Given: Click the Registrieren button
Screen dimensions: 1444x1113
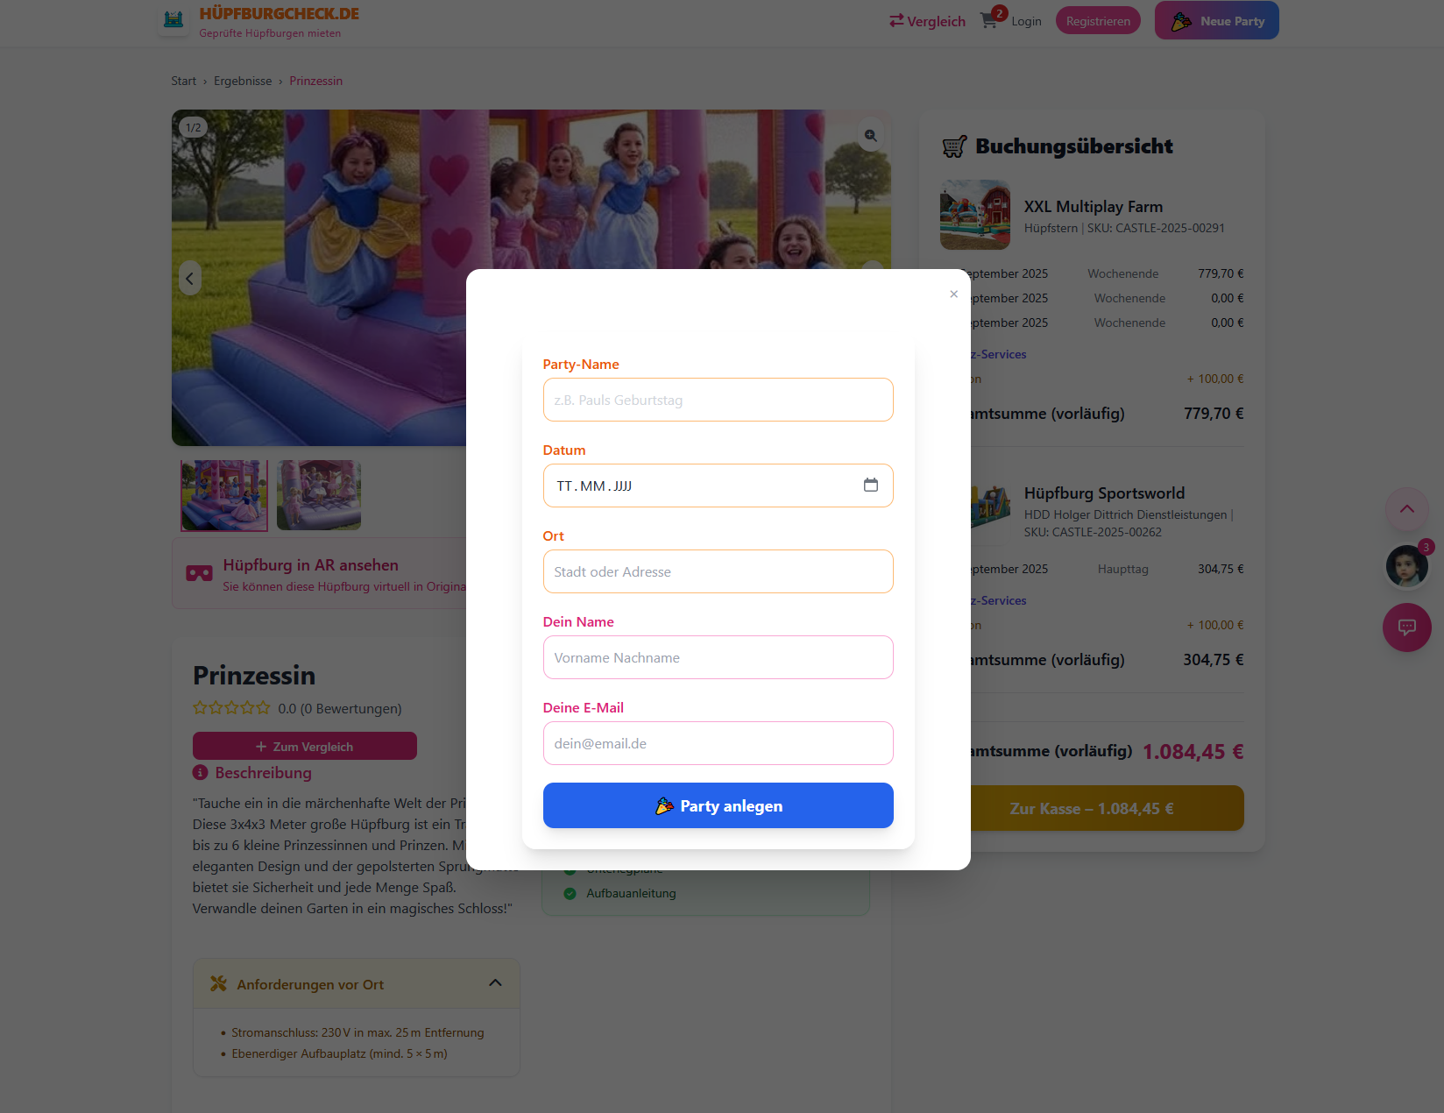Looking at the screenshot, I should [1098, 20].
